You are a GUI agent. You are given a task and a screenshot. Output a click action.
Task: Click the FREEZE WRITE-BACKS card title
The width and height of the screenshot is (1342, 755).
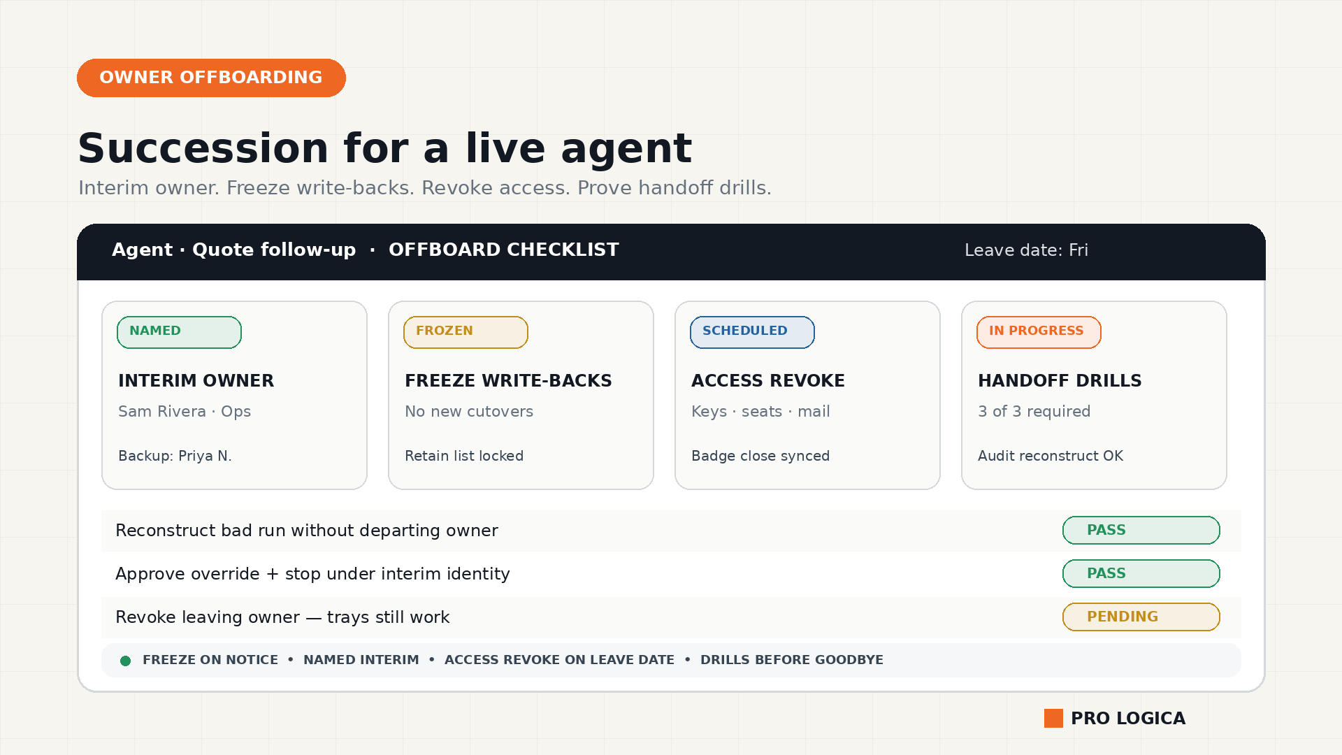(x=508, y=381)
